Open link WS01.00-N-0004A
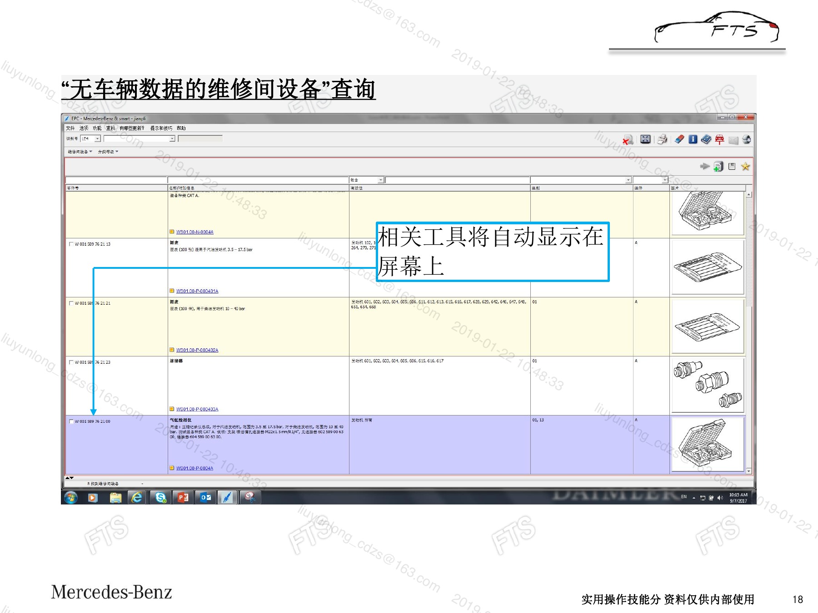Screen dimensions: 818x613 point(195,232)
